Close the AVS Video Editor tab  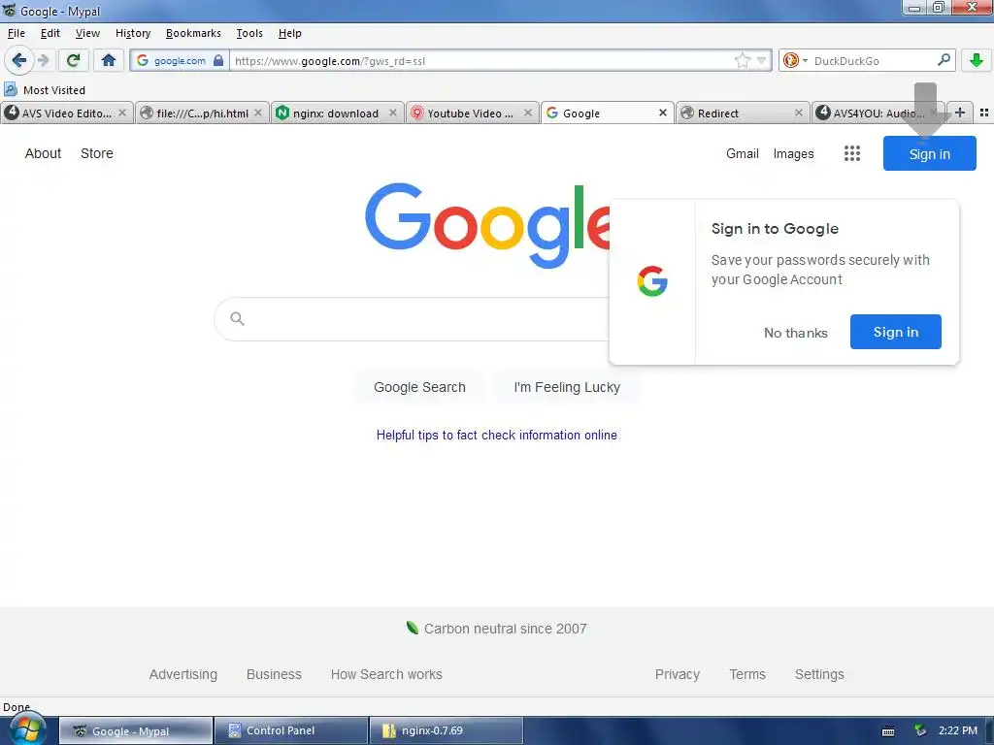(x=122, y=113)
